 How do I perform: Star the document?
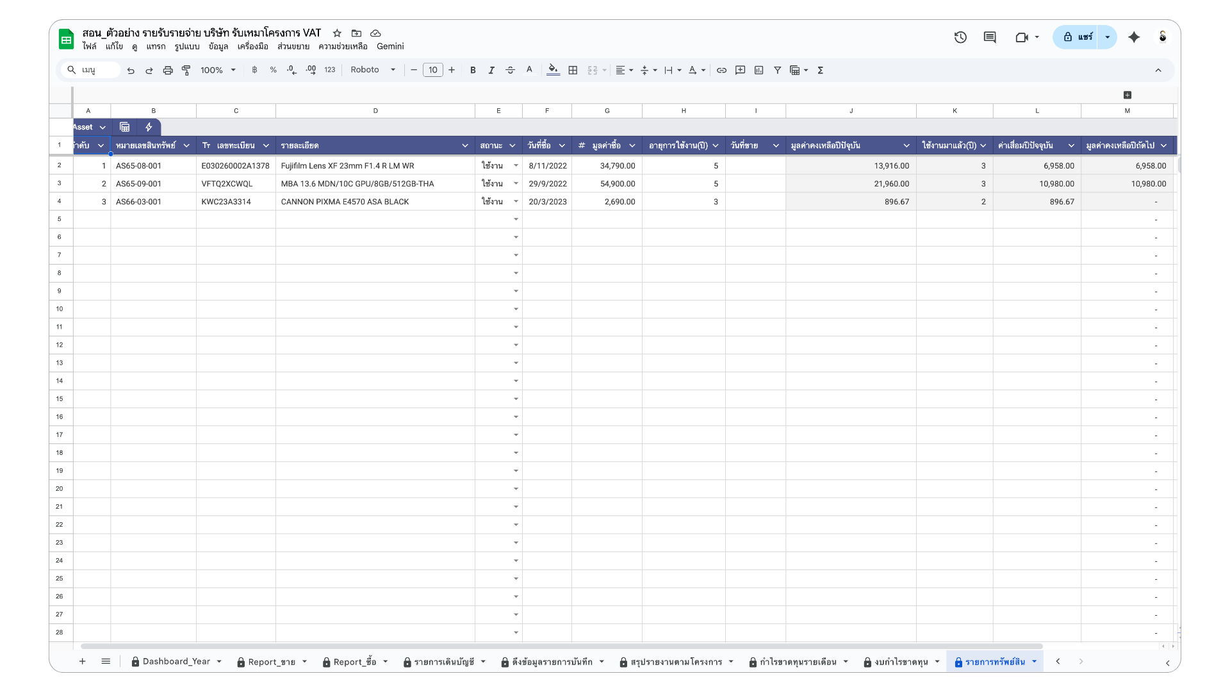point(337,33)
